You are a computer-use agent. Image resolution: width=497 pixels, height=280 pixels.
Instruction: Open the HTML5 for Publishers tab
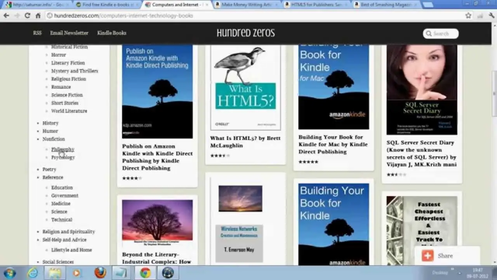click(316, 5)
